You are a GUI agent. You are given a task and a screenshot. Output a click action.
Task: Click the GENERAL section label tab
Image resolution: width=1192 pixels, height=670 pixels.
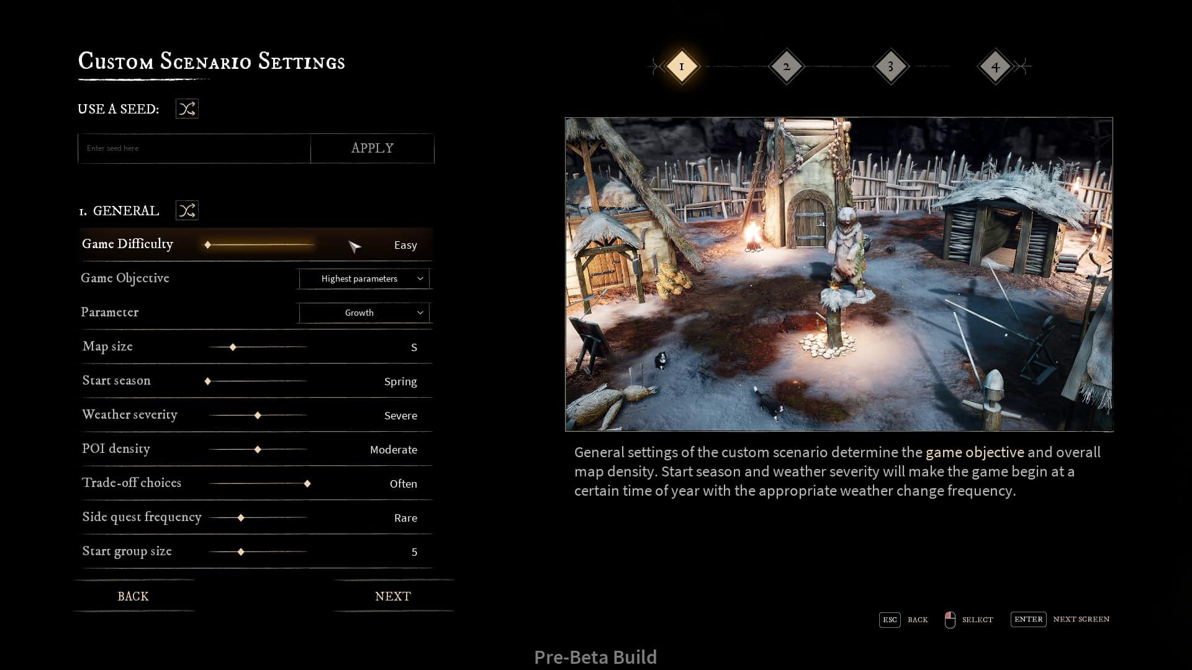(x=125, y=210)
